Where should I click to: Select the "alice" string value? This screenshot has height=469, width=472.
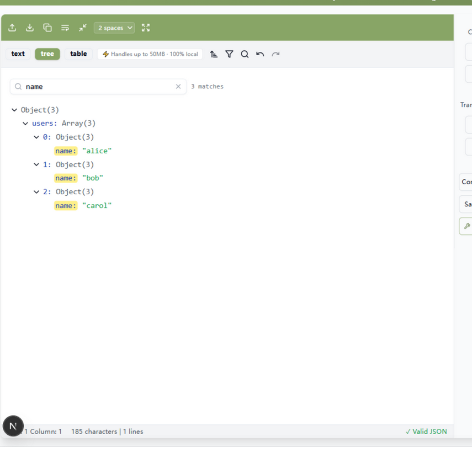[x=97, y=151]
